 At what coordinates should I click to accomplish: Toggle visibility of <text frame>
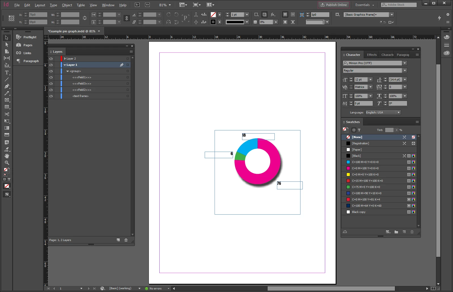pyautogui.click(x=51, y=96)
